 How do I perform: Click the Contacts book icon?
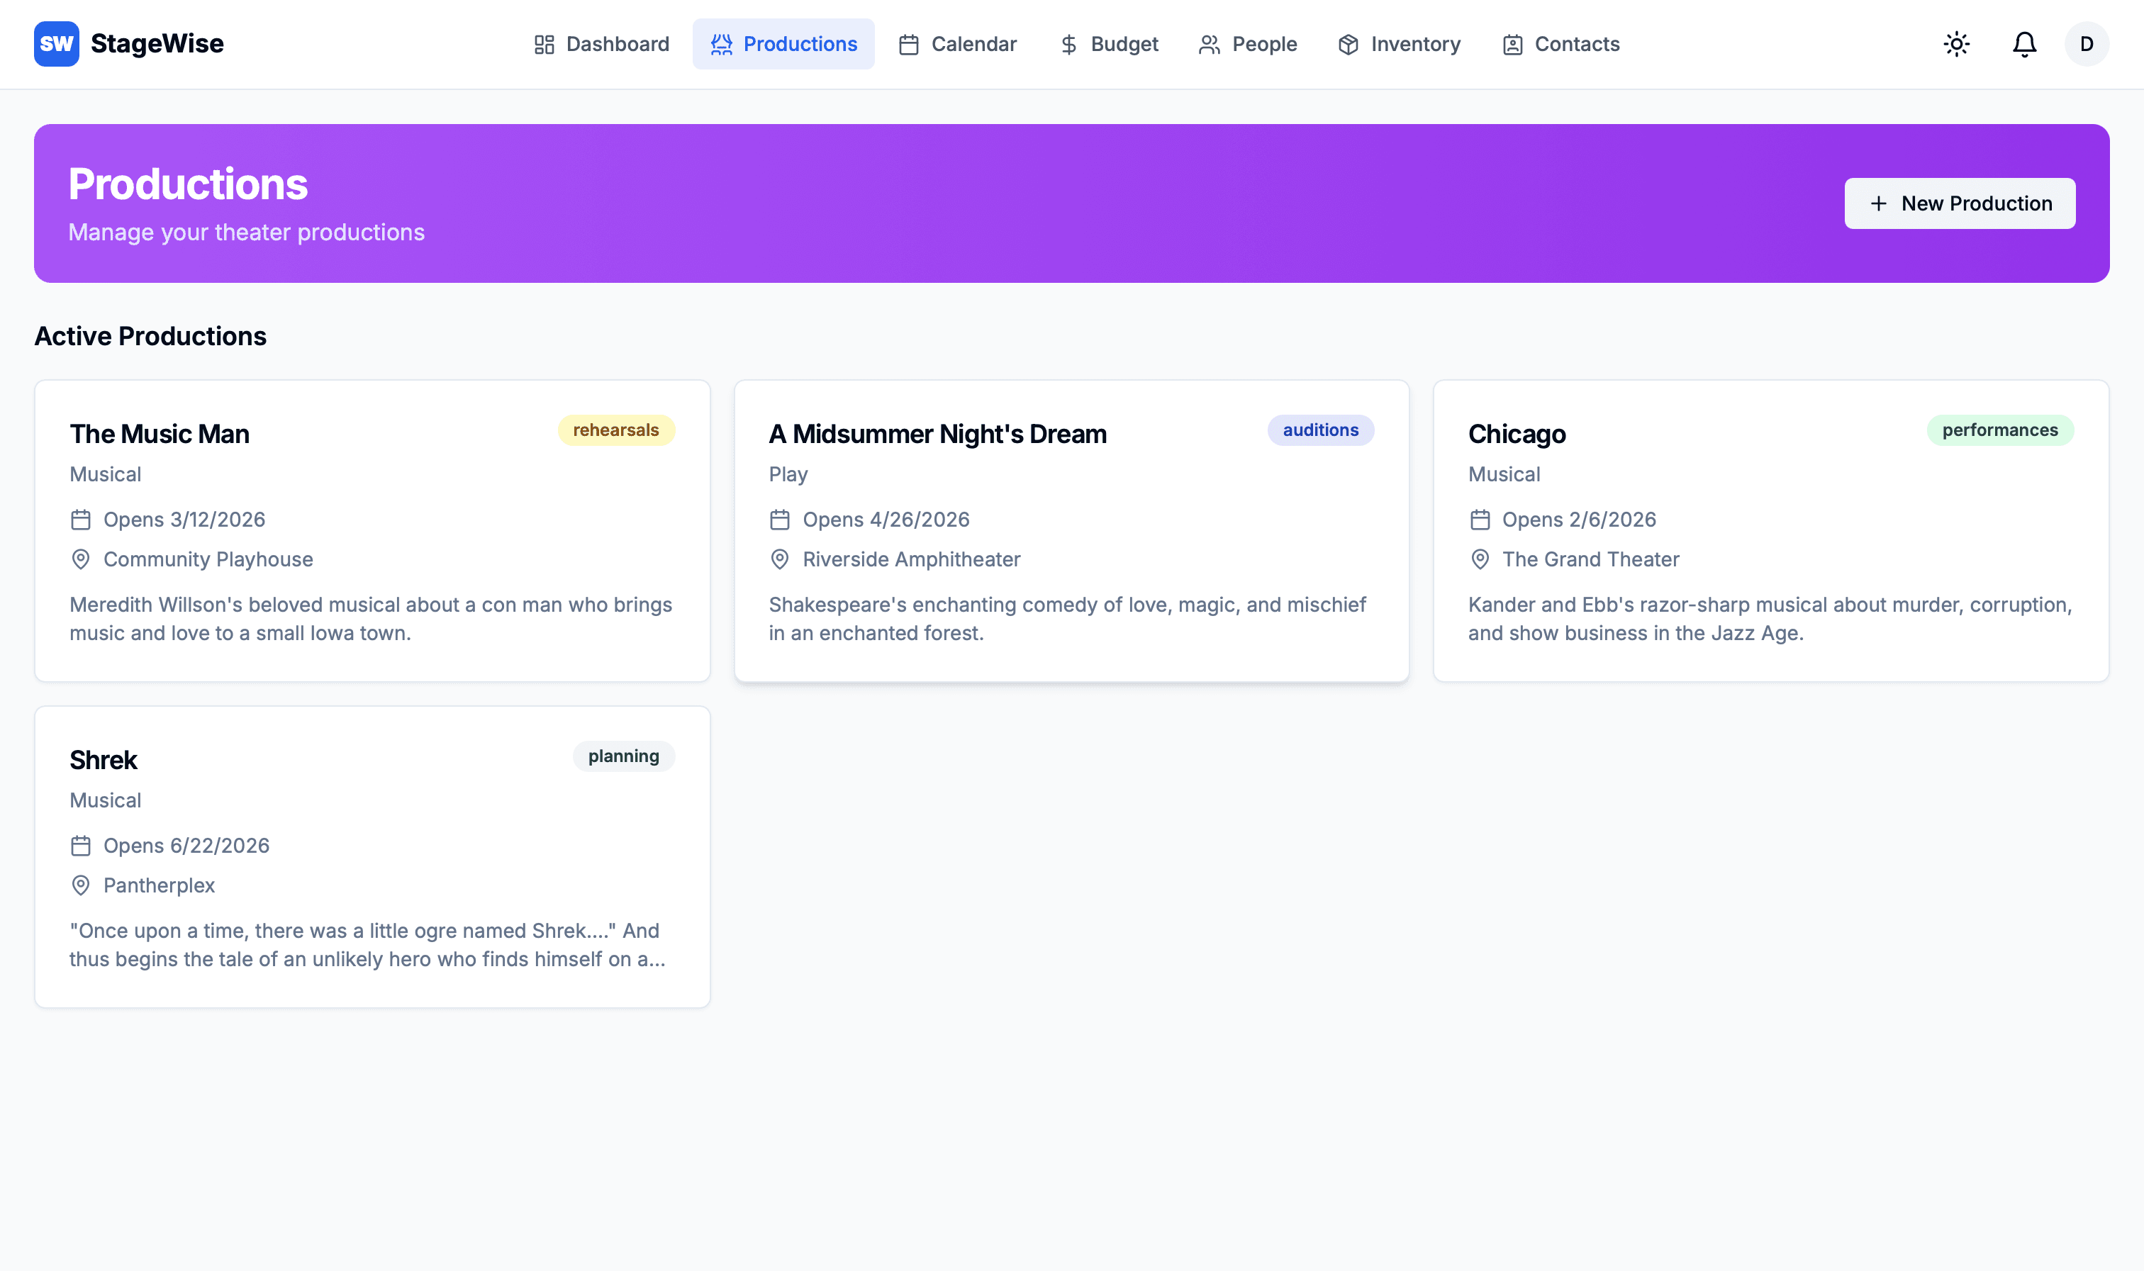(1513, 45)
